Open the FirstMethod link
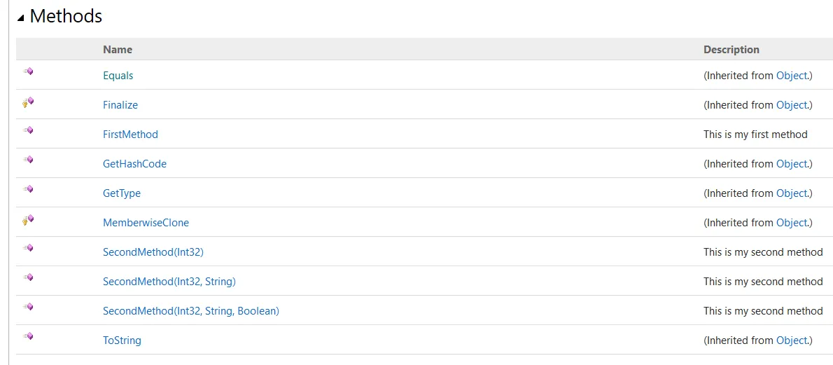833x365 pixels. [x=130, y=135]
